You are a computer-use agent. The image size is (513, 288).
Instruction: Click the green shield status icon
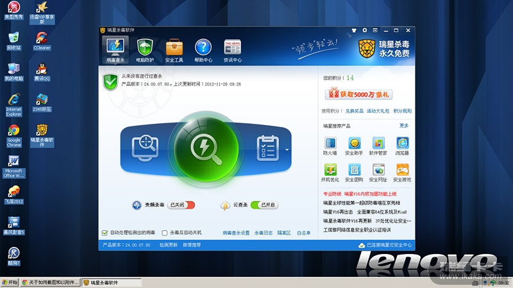pyautogui.click(x=110, y=82)
